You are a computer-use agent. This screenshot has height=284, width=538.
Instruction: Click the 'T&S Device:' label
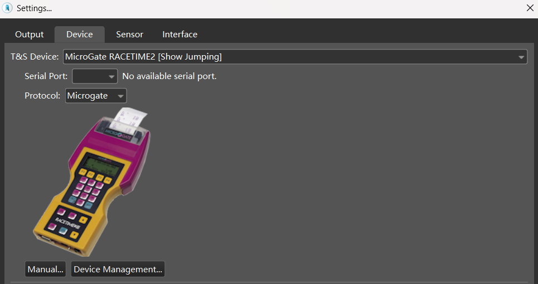tap(35, 57)
